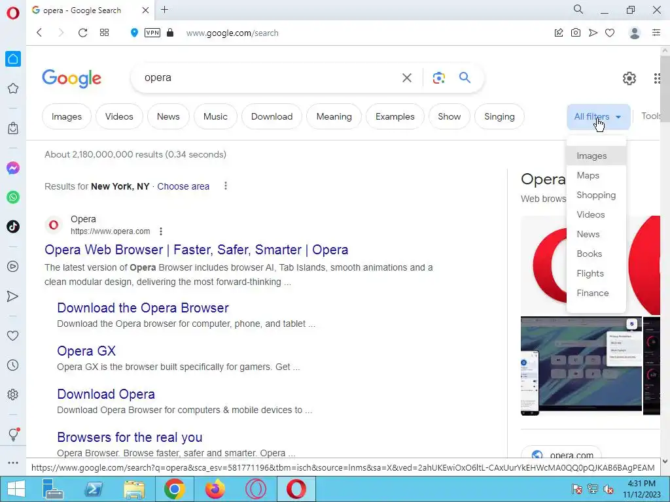
Task: Open Speed Dial tiles view
Action: pyautogui.click(x=104, y=33)
